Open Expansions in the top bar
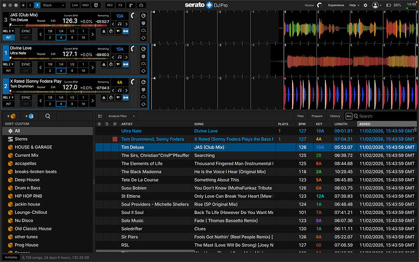 click(336, 5)
